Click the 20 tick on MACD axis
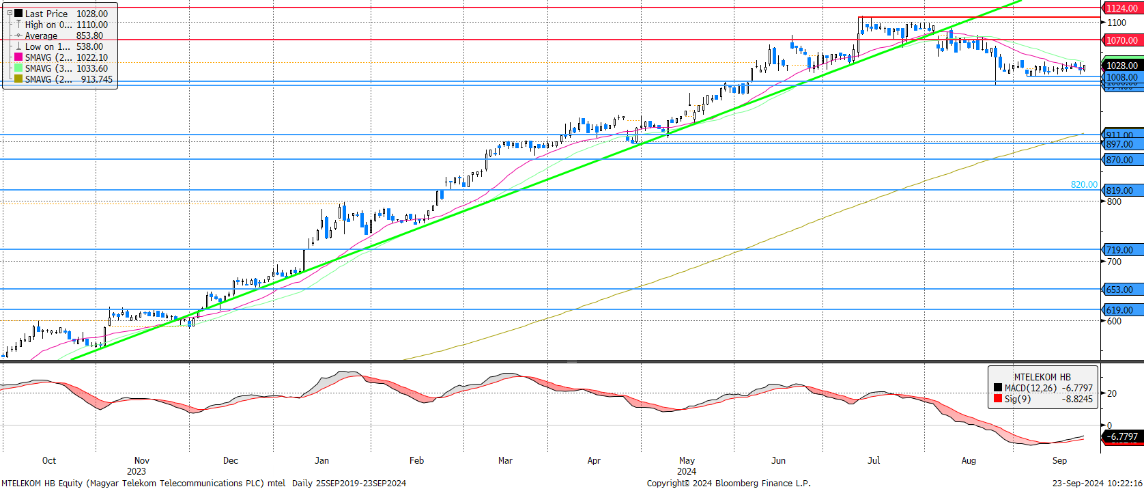Viewport: 1144px width, 489px height. pos(1112,393)
